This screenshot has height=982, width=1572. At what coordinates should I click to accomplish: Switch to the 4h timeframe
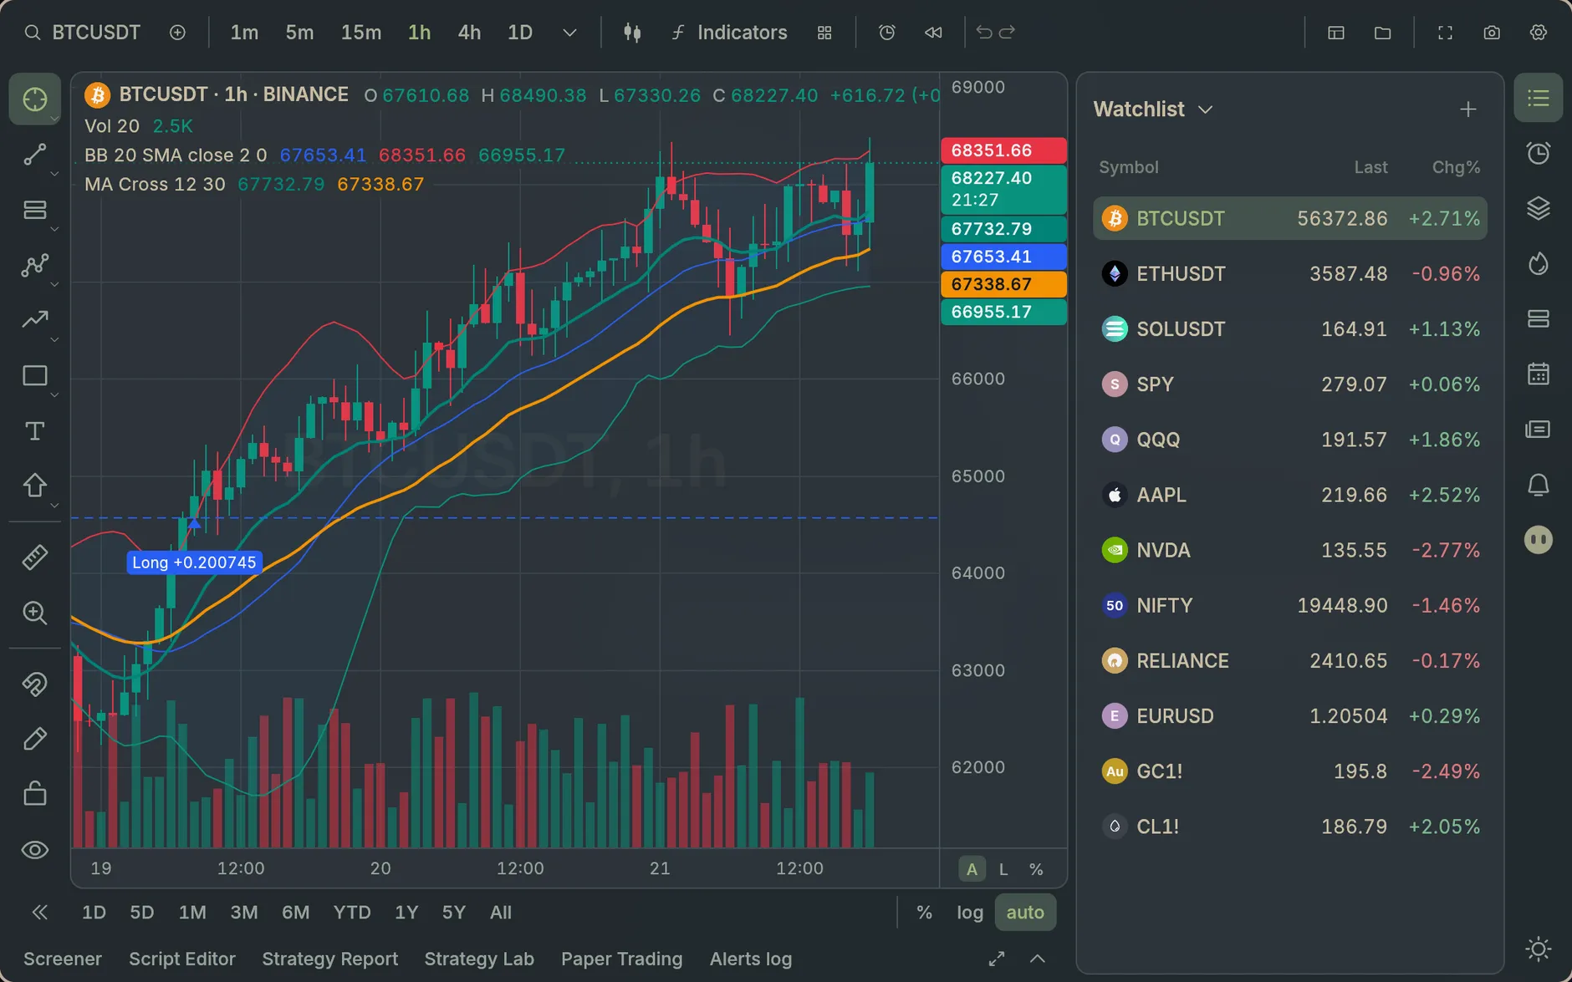tap(469, 33)
